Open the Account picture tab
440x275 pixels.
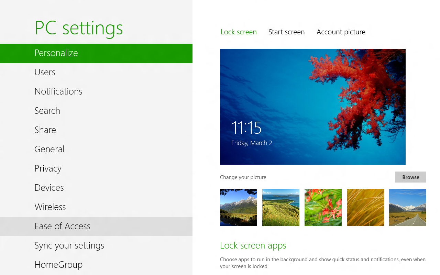(x=341, y=32)
